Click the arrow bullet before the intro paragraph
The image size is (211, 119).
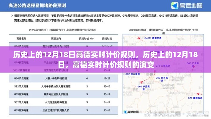coord(12,16)
